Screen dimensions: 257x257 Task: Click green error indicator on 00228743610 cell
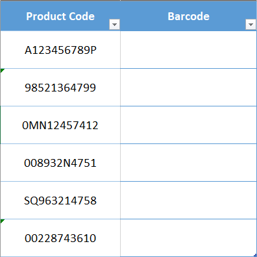coord(2,221)
